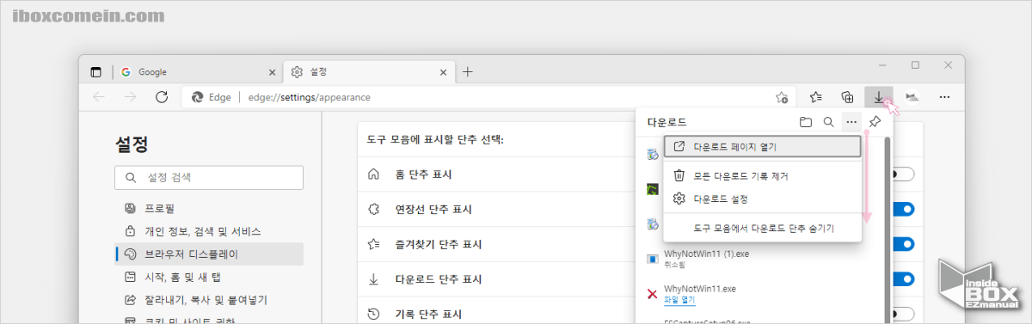Click 파일 열기 link under WhyNotWin11.exe
The width and height of the screenshot is (1032, 324).
click(679, 300)
